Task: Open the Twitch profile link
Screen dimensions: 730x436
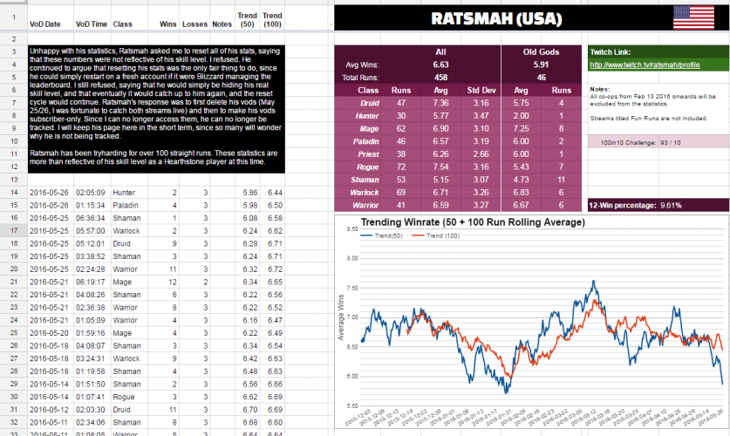Action: pos(645,65)
